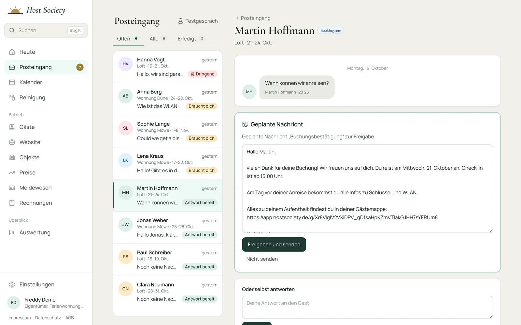Open Sophie Lange conversation
This screenshot has height=325, width=521.
[168, 131]
